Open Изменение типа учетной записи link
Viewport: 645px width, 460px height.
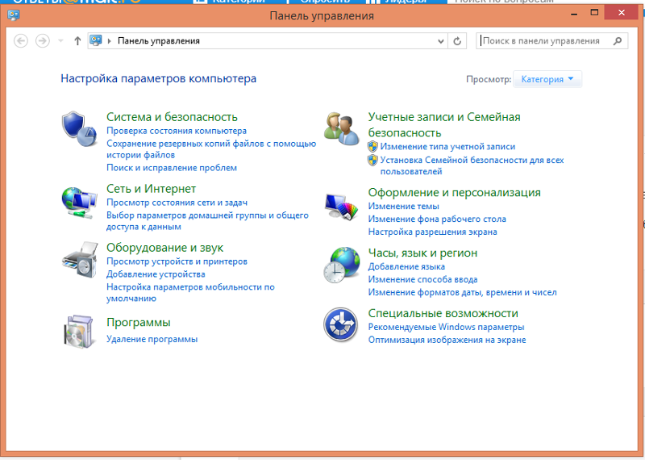pos(447,147)
